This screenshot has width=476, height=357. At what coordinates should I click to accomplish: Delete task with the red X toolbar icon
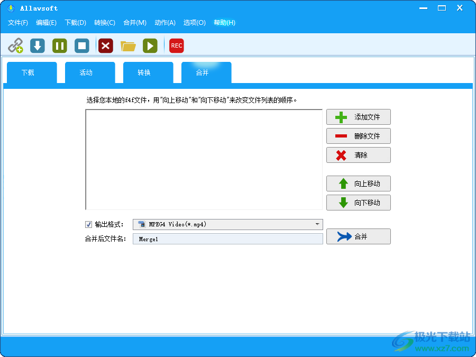106,46
